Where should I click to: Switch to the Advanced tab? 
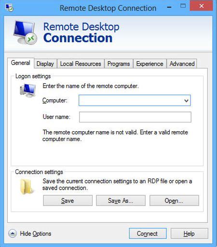click(182, 64)
